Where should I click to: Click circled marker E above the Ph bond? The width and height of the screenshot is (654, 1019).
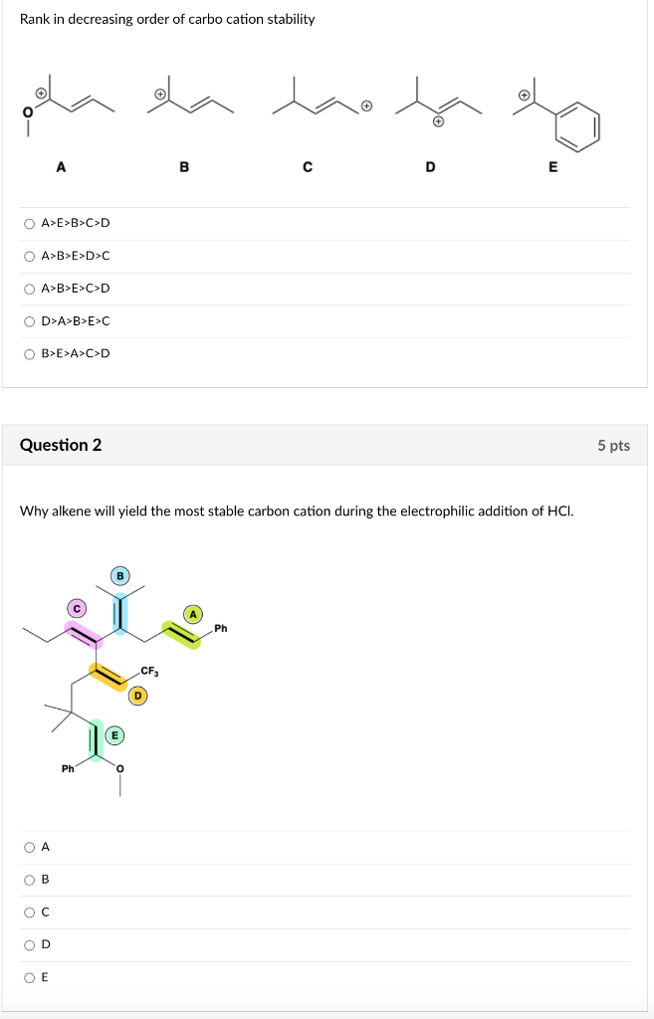pos(115,733)
